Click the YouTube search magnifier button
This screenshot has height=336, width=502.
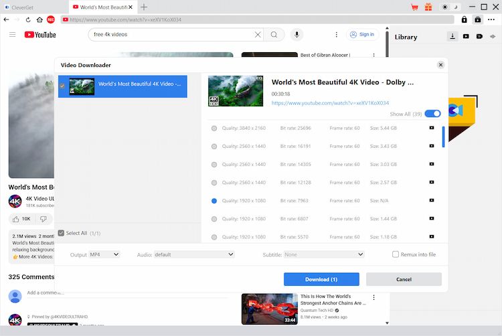tap(274, 34)
